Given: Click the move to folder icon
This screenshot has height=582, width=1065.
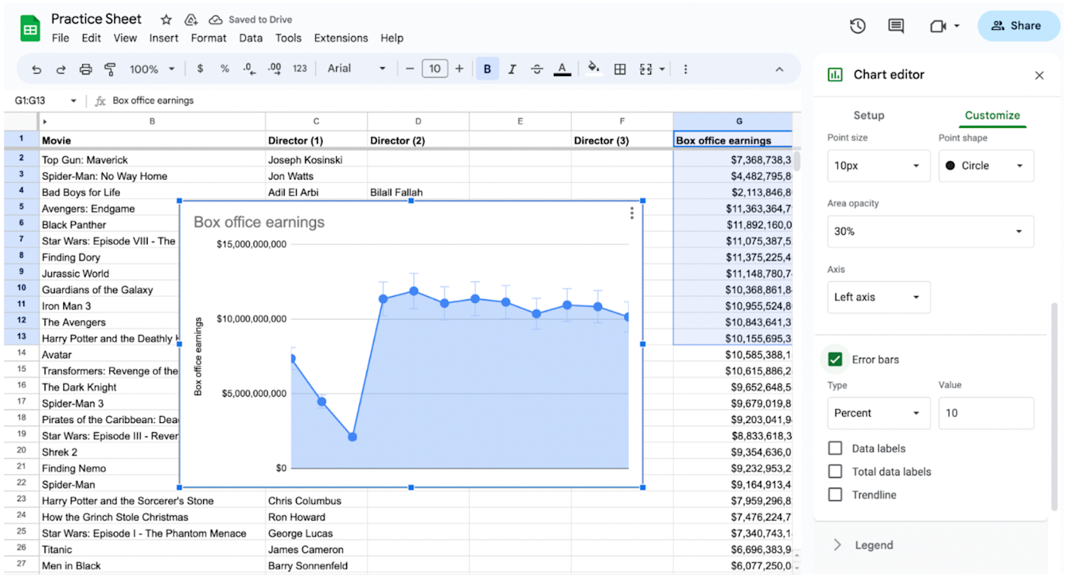Looking at the screenshot, I should pyautogui.click(x=191, y=20).
